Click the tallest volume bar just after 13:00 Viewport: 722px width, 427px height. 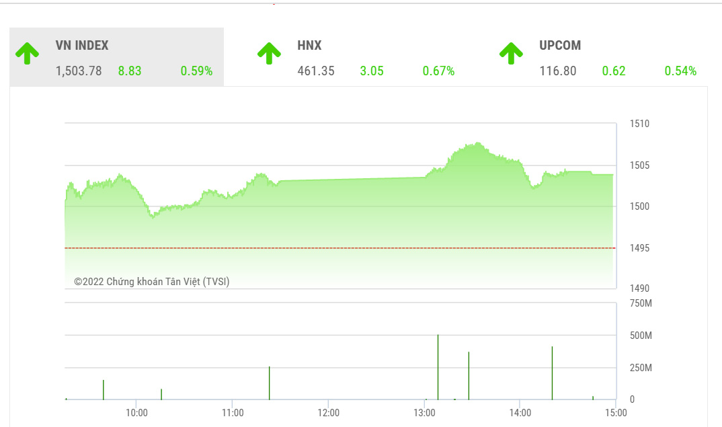(438, 366)
